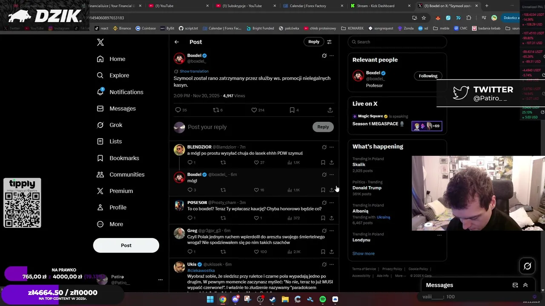Like BLENDZIOR's reply with 27 likes
The height and width of the screenshot is (306, 545).
259,162
